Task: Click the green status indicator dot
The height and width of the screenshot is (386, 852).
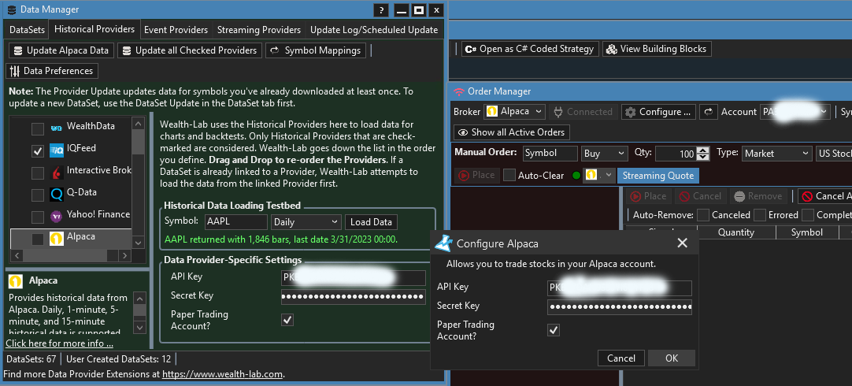Action: tap(576, 176)
